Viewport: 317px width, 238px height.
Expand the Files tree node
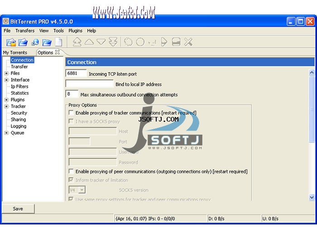[6, 73]
